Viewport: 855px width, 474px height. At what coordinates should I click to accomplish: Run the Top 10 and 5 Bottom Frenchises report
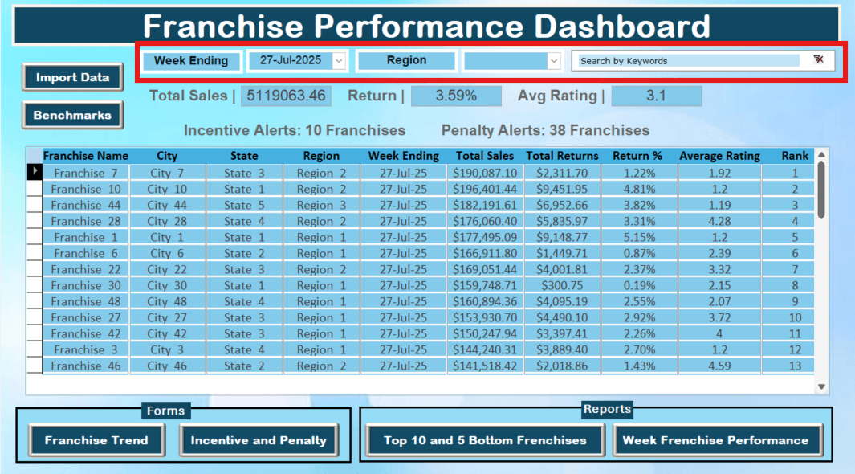(x=485, y=440)
